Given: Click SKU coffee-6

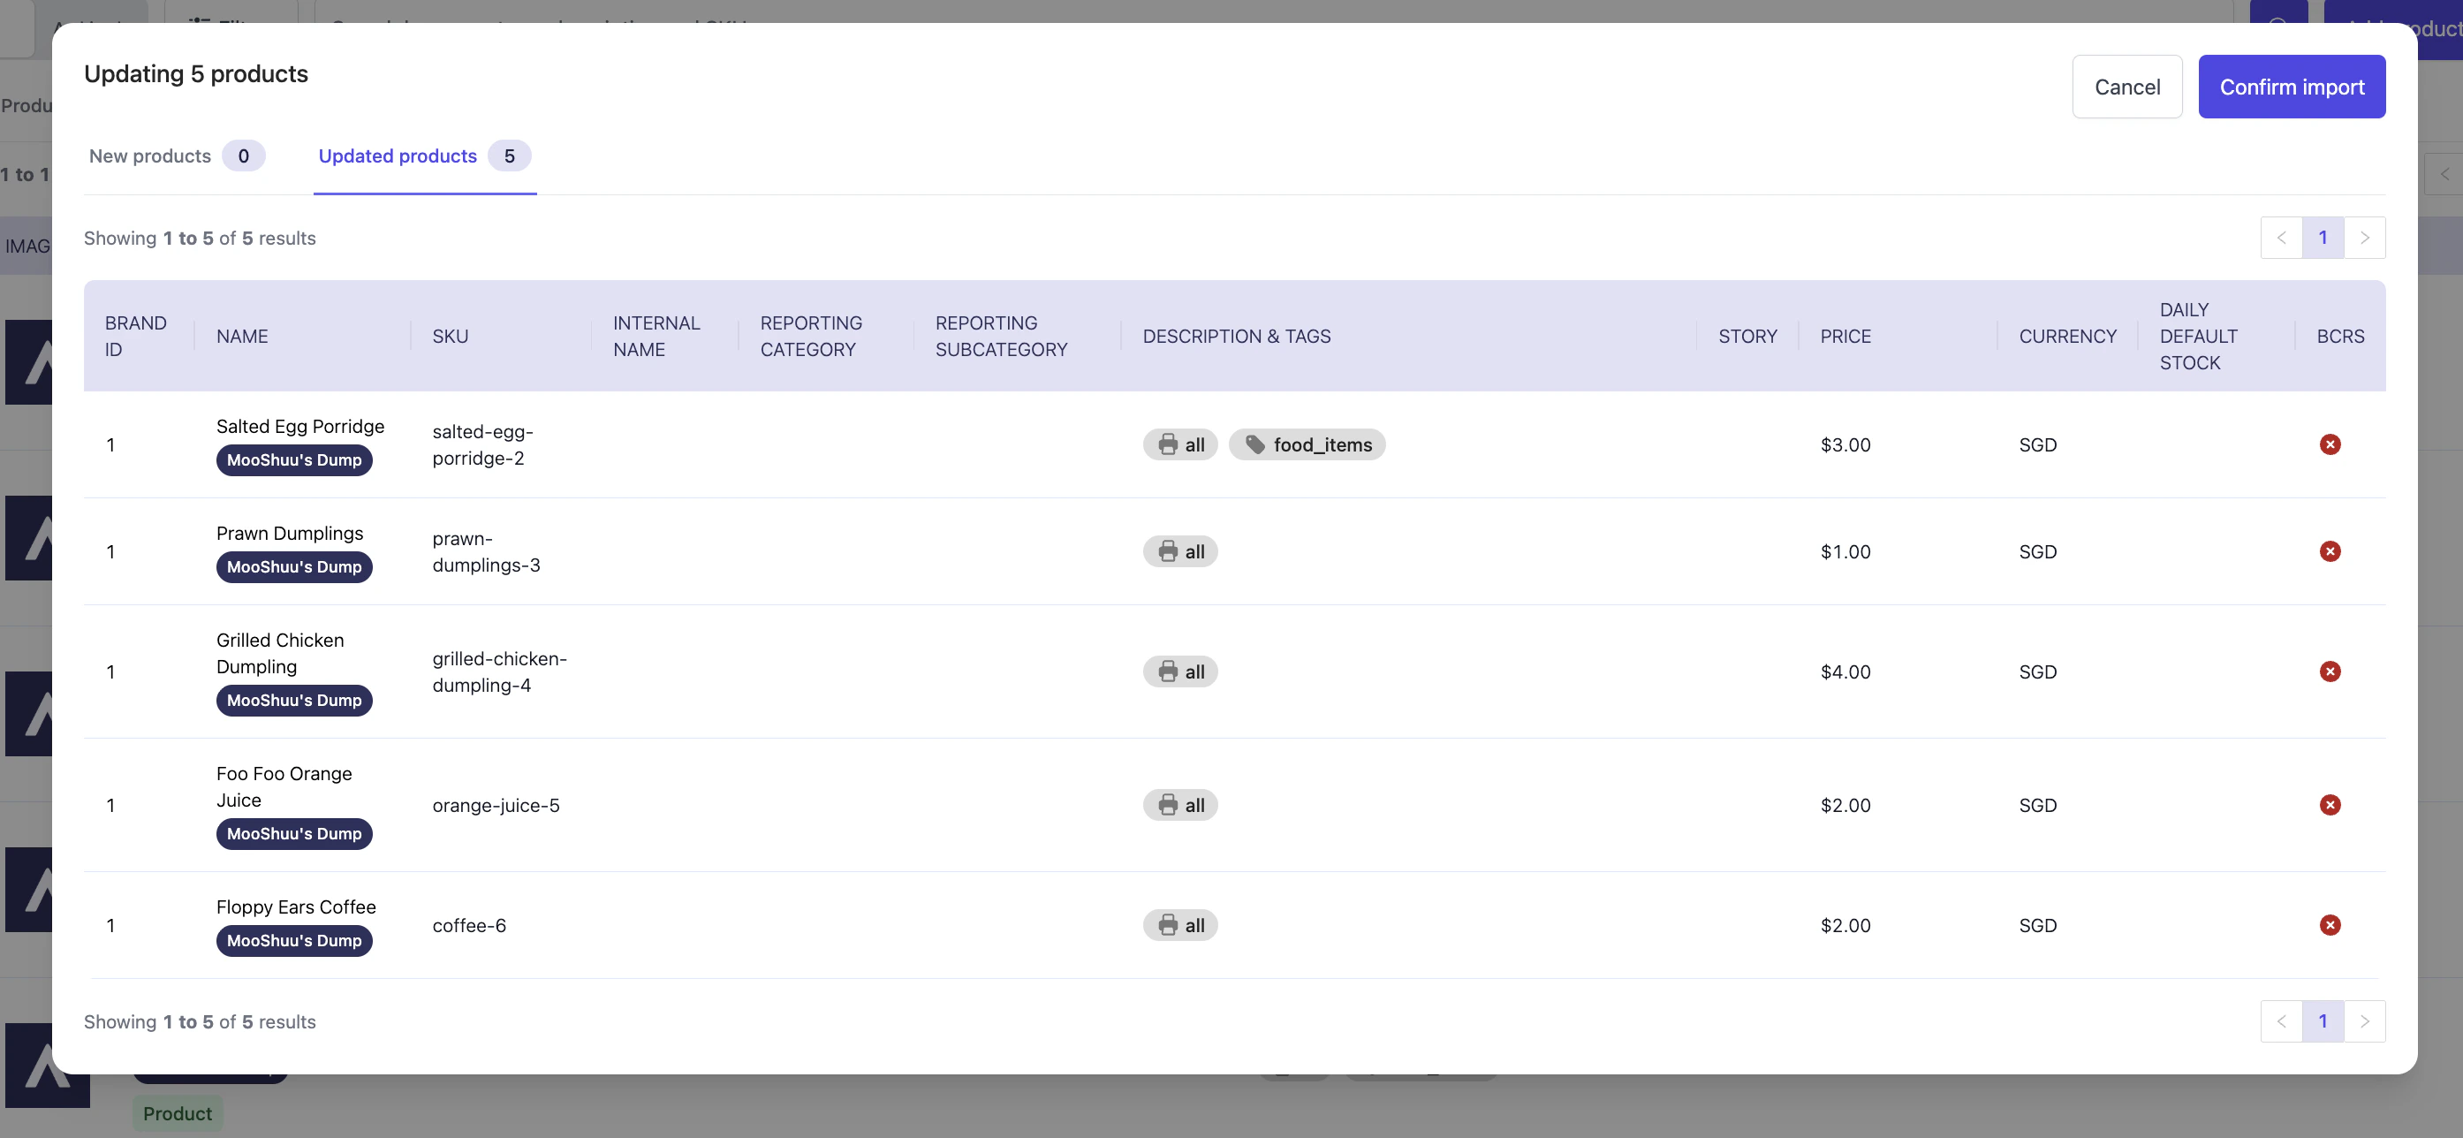Looking at the screenshot, I should pos(469,925).
